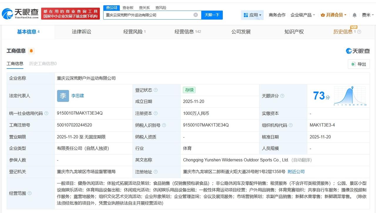
Task: Click organization code MAK1T3E3-4
Action: coord(322,125)
